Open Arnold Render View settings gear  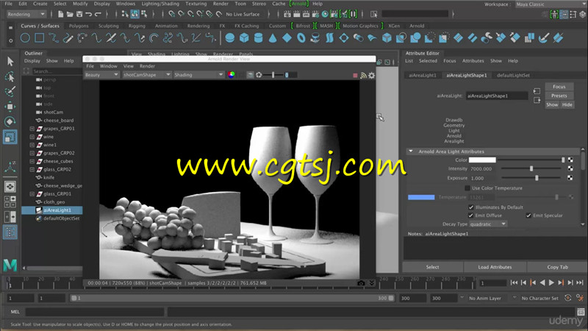(372, 75)
